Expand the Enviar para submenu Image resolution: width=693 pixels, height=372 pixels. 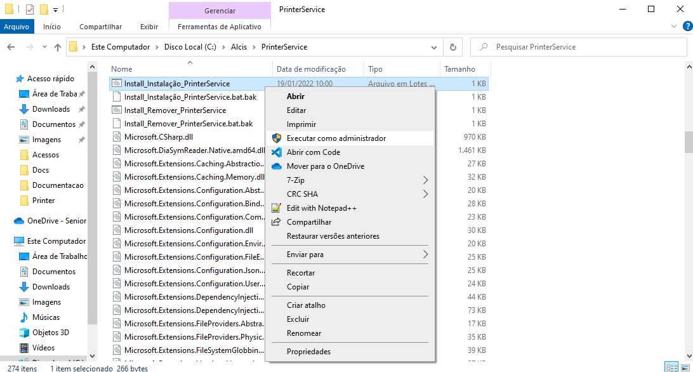(425, 255)
